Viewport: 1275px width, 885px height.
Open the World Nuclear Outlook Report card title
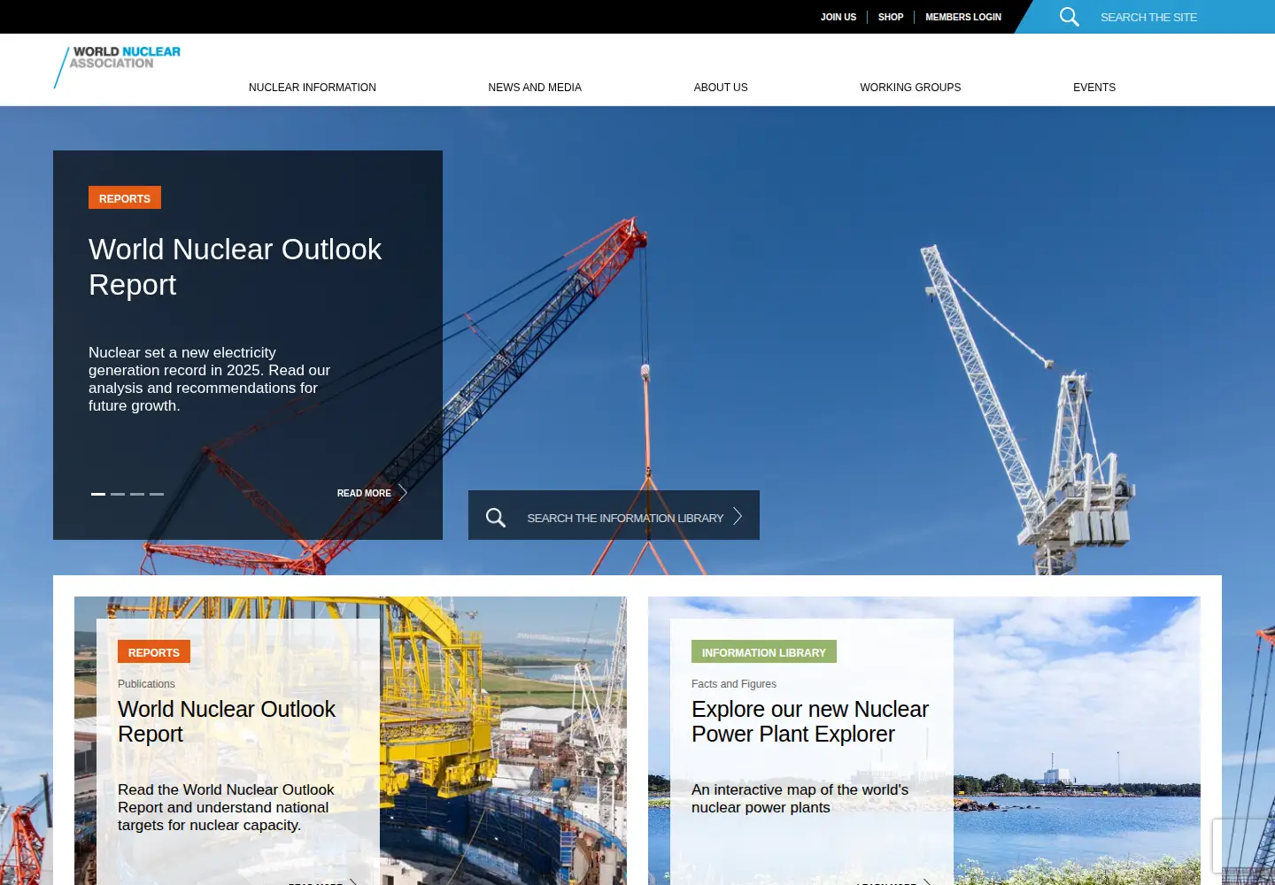[227, 721]
